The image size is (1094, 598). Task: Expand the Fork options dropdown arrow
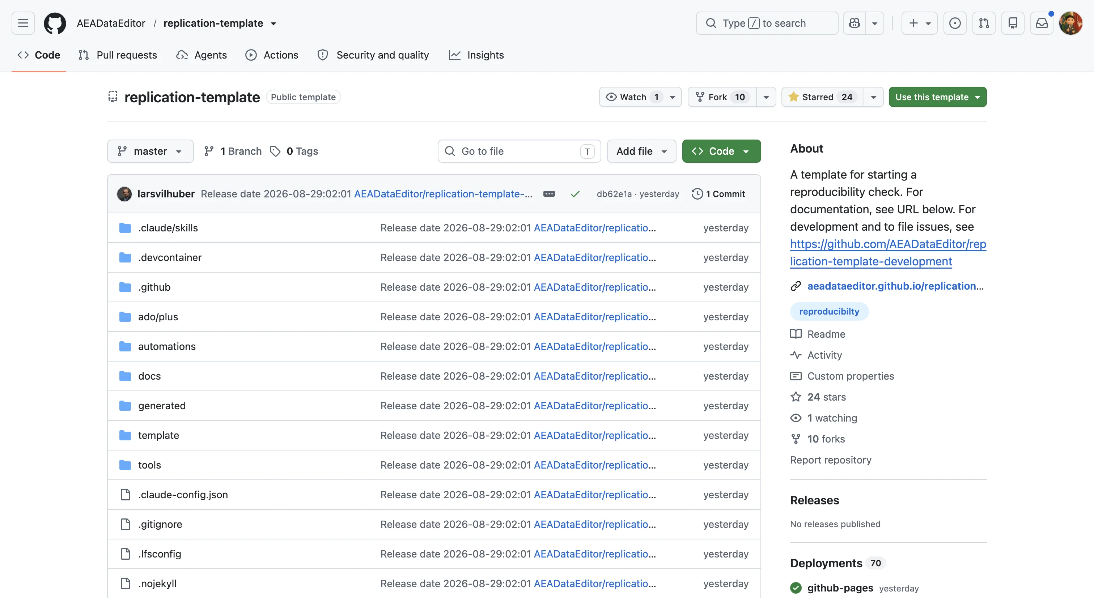pyautogui.click(x=766, y=97)
